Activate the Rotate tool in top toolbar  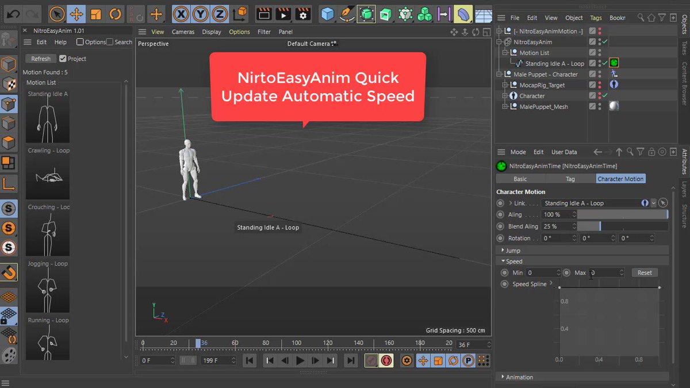point(116,14)
